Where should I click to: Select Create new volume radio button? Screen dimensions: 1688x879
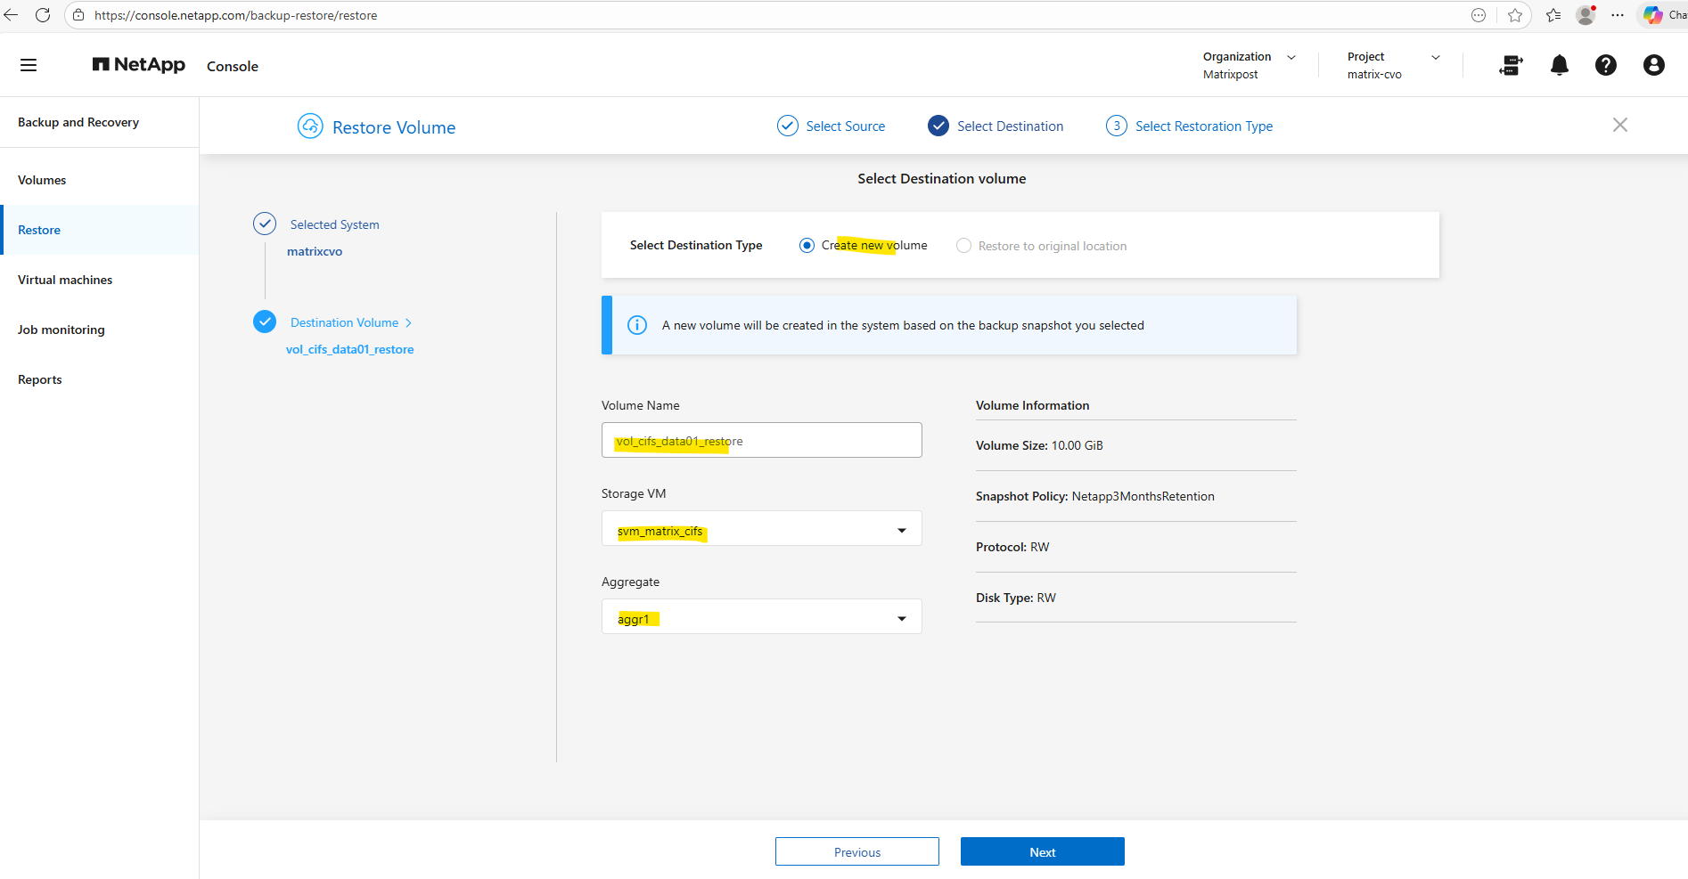pos(807,246)
